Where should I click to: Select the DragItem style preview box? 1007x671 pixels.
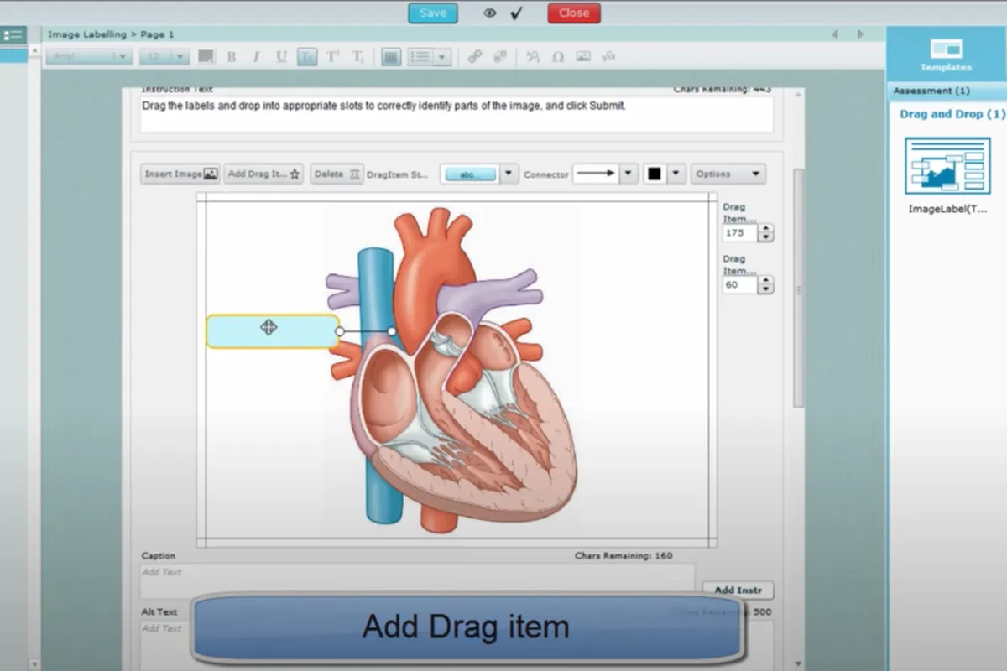coord(470,174)
